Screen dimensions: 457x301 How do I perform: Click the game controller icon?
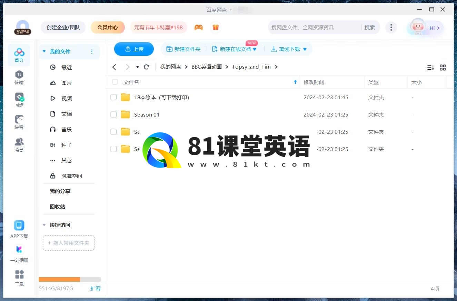point(198,27)
